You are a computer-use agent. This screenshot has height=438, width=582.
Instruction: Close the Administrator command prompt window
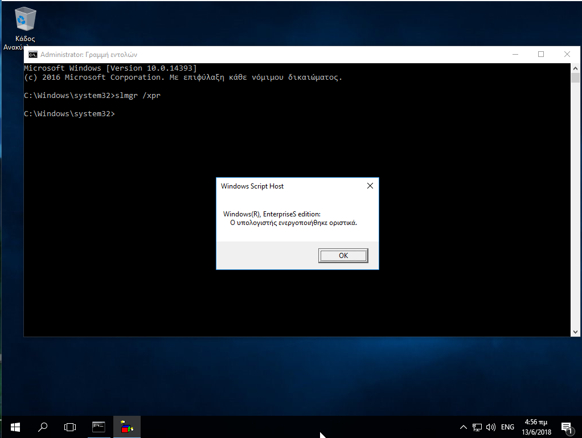(567, 55)
